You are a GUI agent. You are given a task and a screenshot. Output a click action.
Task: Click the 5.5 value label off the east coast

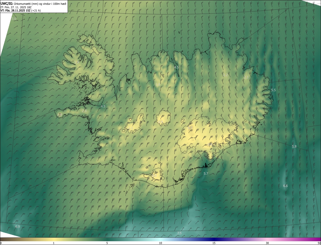pos(273,90)
